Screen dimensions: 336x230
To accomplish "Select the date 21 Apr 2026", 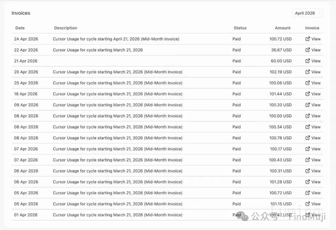I will (26, 61).
